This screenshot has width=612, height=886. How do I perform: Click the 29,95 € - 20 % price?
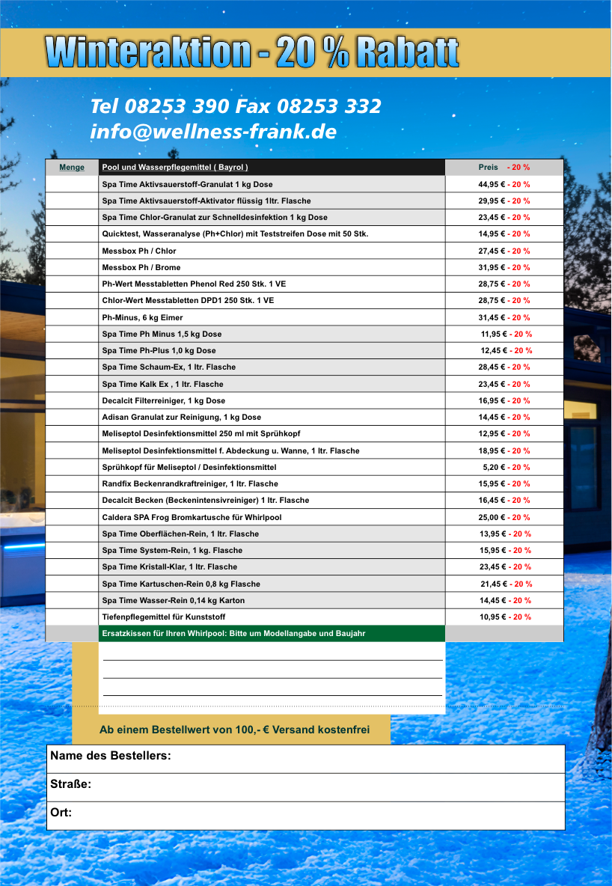[x=504, y=201]
